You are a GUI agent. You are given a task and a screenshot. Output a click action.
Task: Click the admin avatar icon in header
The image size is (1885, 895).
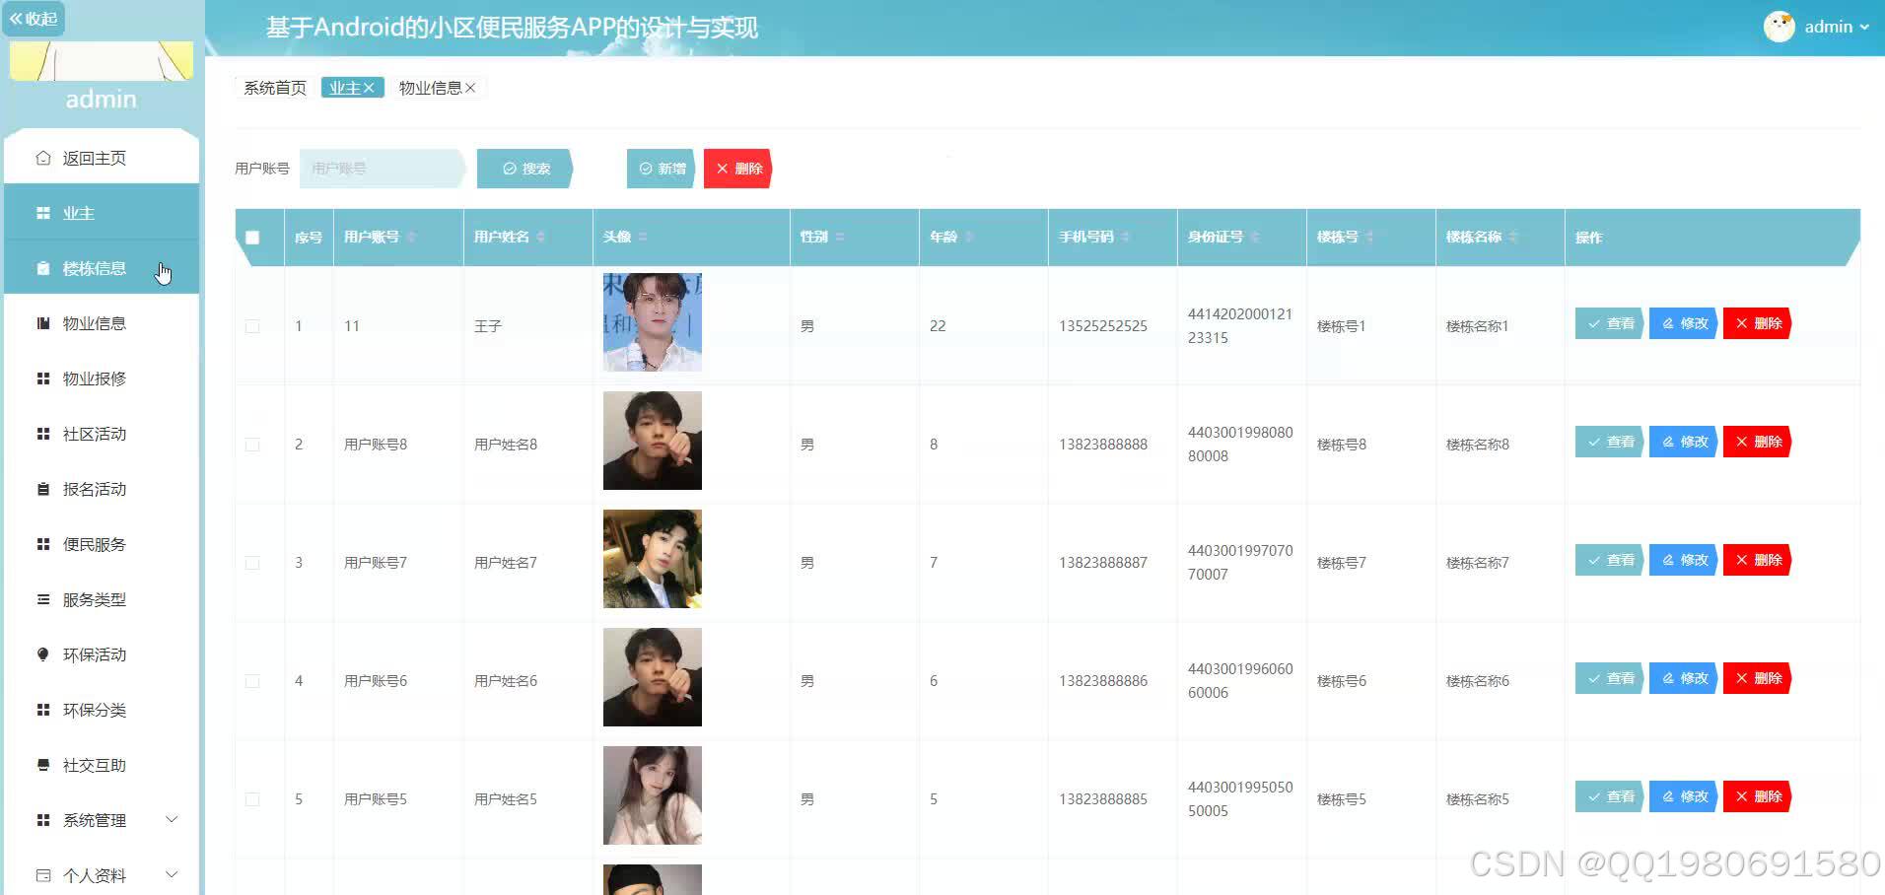pos(1779,27)
